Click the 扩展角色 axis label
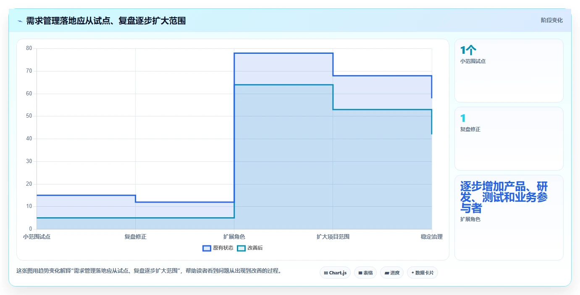This screenshot has height=295, width=580. tap(234, 237)
